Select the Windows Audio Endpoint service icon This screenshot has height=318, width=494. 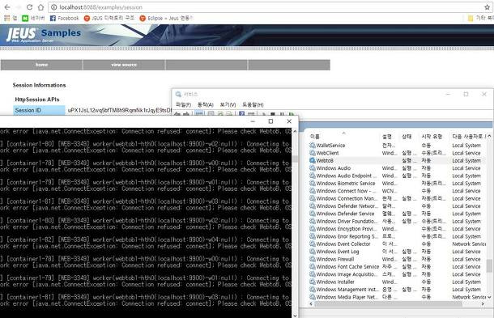pyautogui.click(x=313, y=176)
